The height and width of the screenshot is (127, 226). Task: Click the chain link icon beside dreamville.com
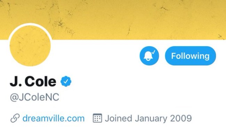pos(15,118)
